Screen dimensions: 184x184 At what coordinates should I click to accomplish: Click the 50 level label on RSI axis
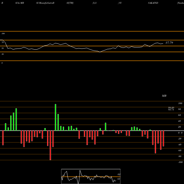tap(3, 48)
